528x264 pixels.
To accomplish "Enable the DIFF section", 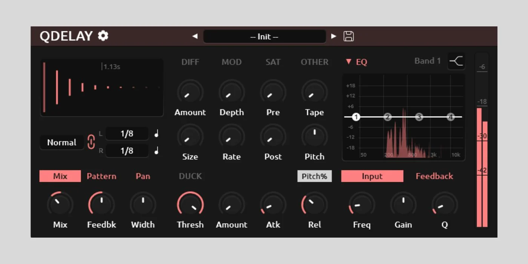I will (x=190, y=62).
